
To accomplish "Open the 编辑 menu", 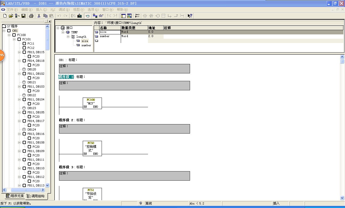I will tap(27, 10).
